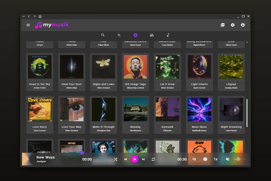Open the settings gear
Viewport: 271px width, 181px height.
coord(233,25)
